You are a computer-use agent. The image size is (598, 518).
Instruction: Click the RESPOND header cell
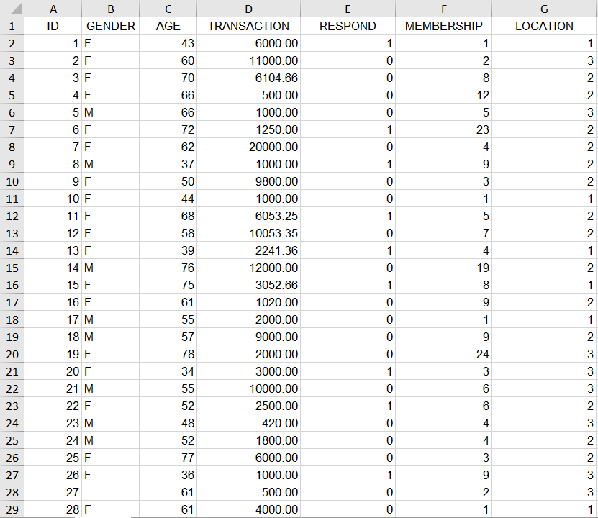click(348, 26)
